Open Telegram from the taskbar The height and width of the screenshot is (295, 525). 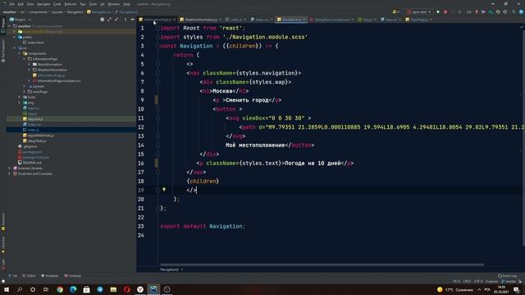click(x=100, y=289)
